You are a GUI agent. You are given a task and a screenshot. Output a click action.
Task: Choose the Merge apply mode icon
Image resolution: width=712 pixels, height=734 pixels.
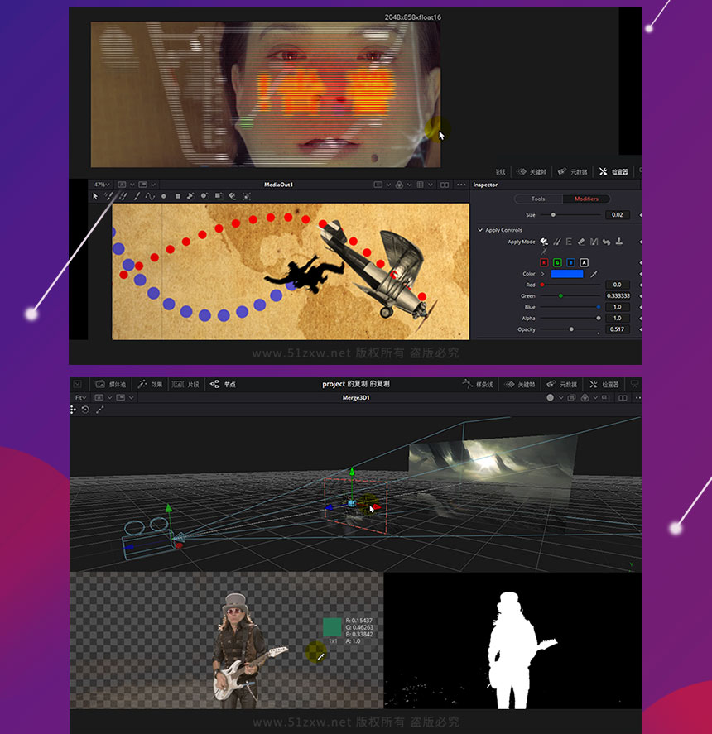(x=594, y=242)
